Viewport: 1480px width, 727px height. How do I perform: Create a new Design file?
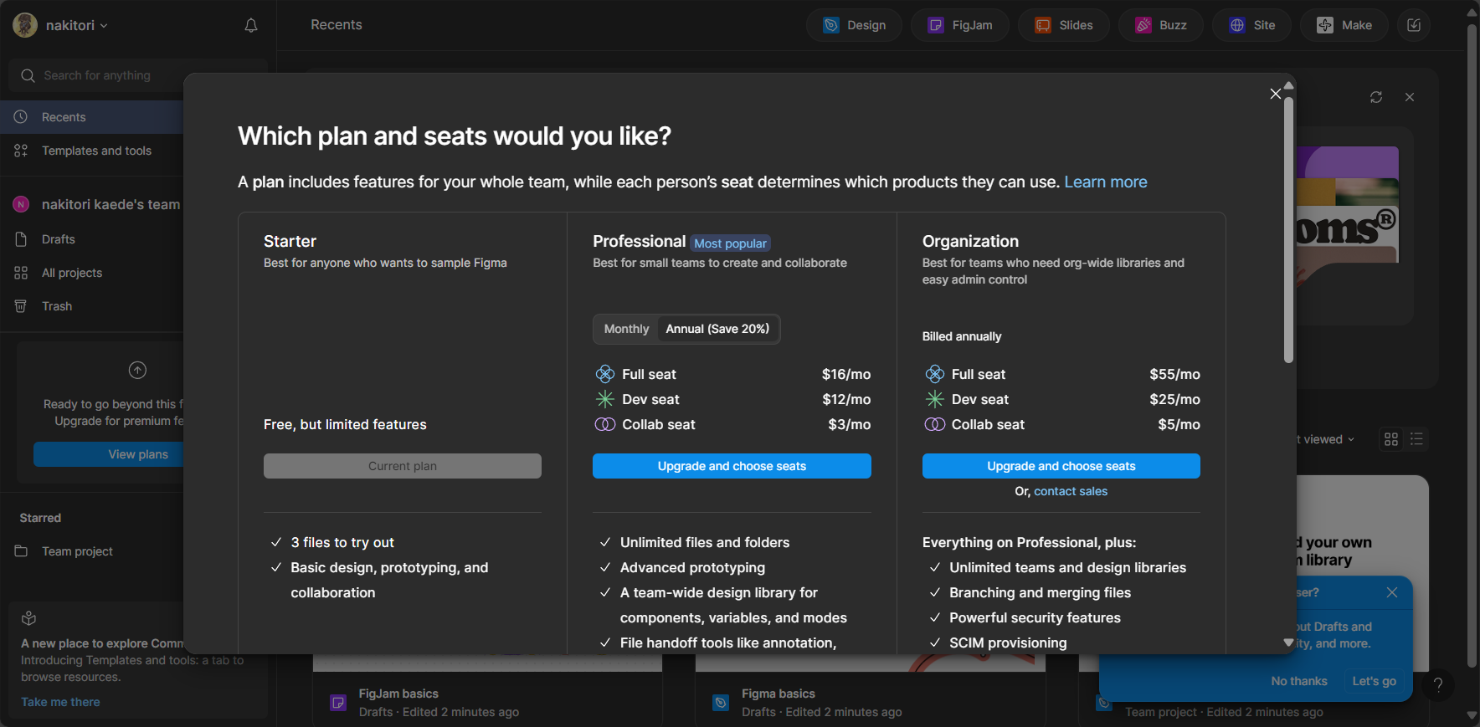tap(854, 25)
